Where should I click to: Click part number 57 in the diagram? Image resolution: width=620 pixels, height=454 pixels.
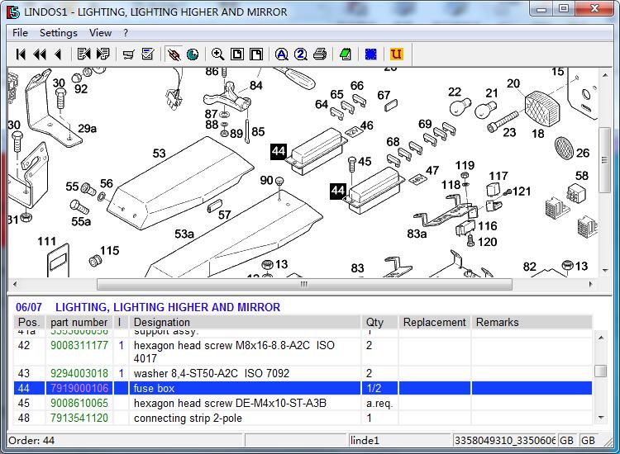(224, 215)
